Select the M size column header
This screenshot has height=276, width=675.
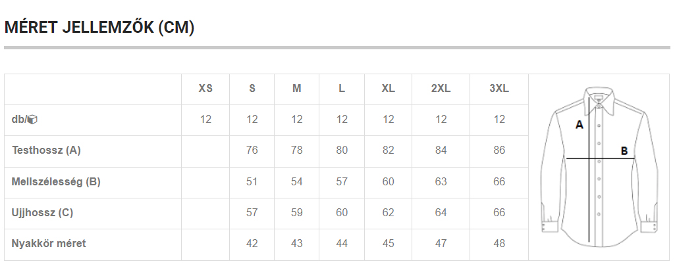(296, 89)
